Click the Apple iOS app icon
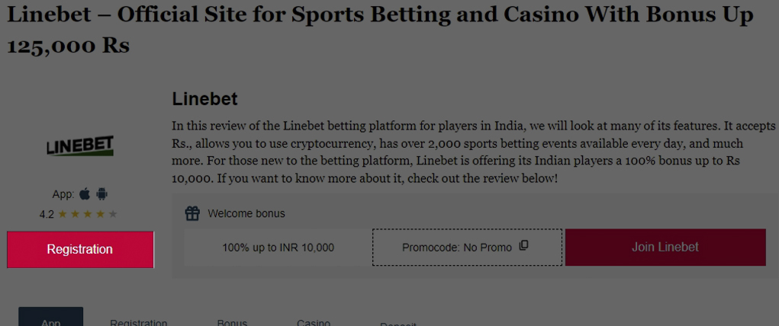Image resolution: width=779 pixels, height=326 pixels. pos(85,193)
